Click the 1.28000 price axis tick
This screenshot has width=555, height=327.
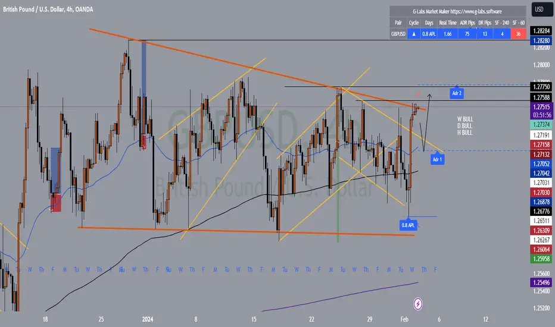(541, 65)
